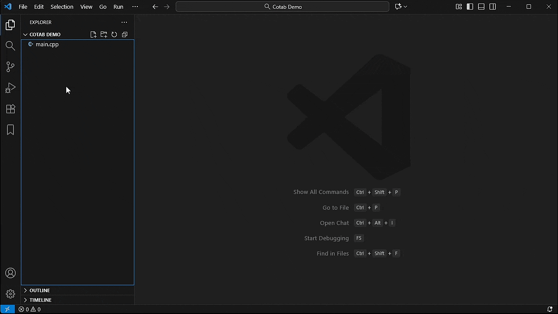The height and width of the screenshot is (314, 558).
Task: Create a new file in the explorer
Action: click(x=93, y=34)
